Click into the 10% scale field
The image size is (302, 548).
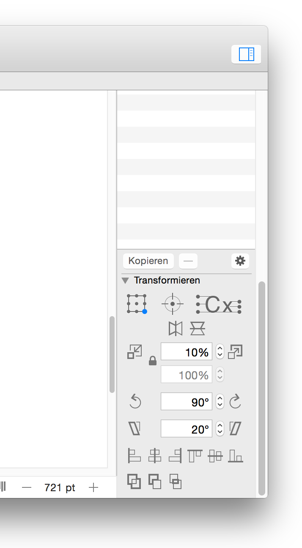[186, 352]
